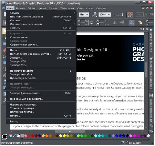Pick the cyan color swatch
Viewport: 155px width, 146px height.
pos(99,136)
